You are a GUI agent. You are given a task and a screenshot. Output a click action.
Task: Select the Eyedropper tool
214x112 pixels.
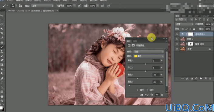pos(2,38)
